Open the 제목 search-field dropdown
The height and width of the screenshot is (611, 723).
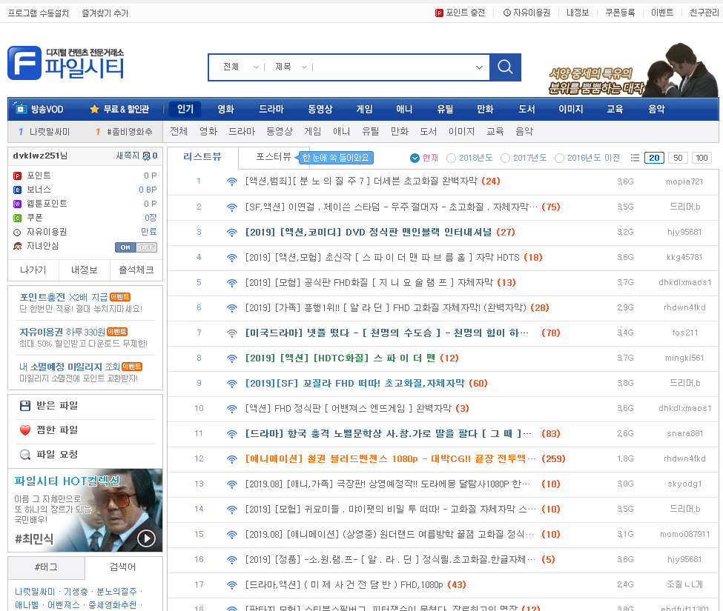[291, 67]
